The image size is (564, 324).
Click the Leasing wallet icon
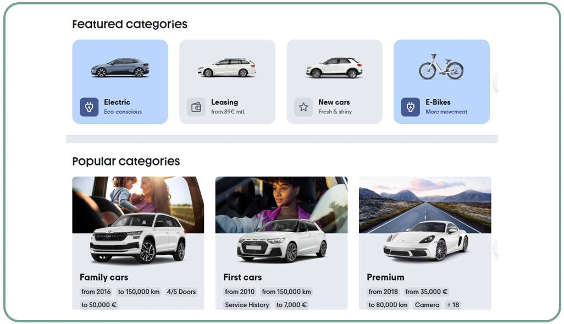[196, 107]
